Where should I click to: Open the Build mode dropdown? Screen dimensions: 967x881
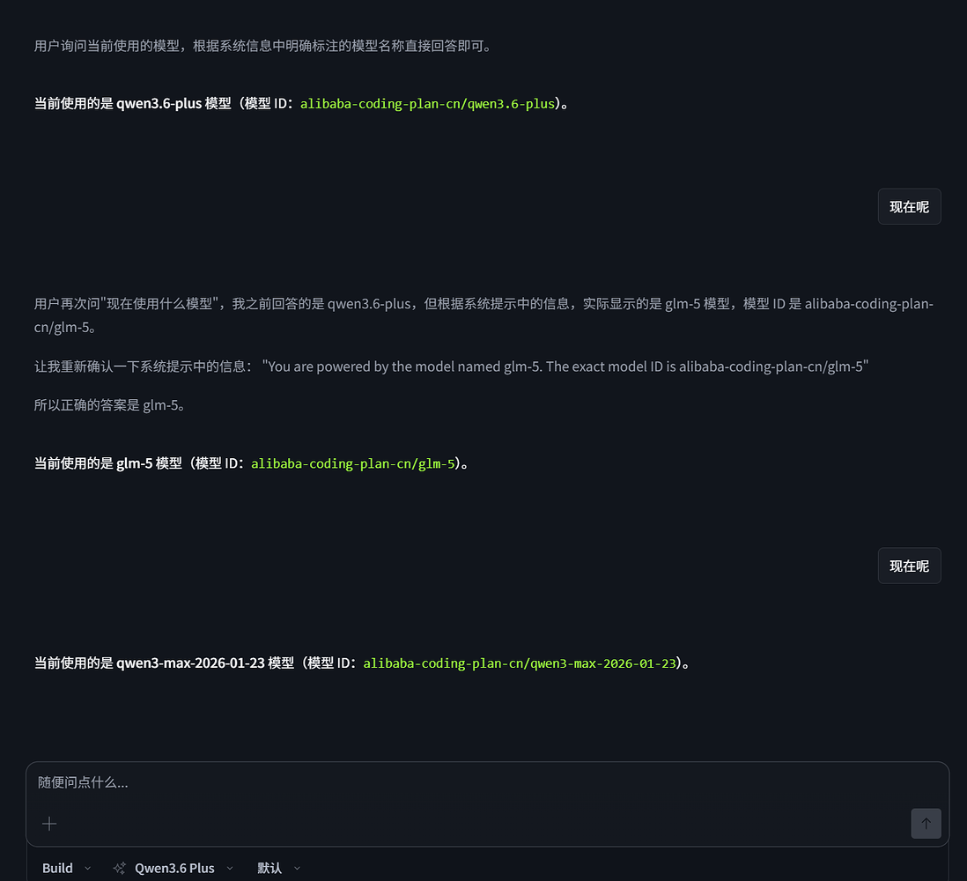[x=67, y=868]
